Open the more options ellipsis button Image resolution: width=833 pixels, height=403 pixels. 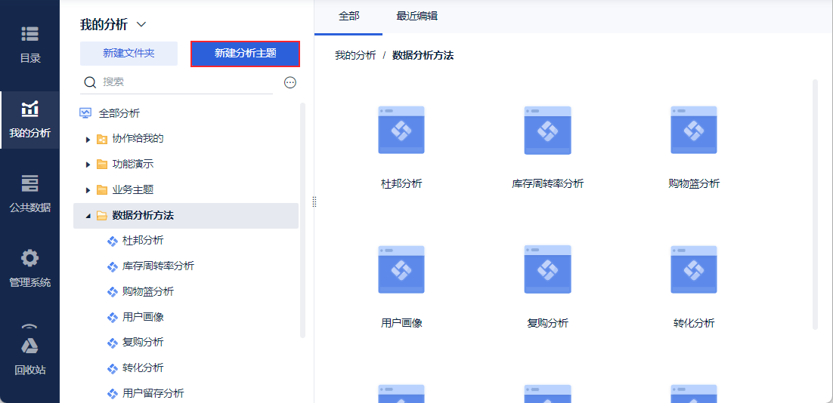coord(290,82)
